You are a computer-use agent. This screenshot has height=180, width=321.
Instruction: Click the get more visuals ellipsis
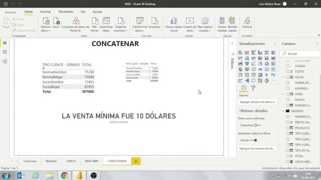[273, 80]
